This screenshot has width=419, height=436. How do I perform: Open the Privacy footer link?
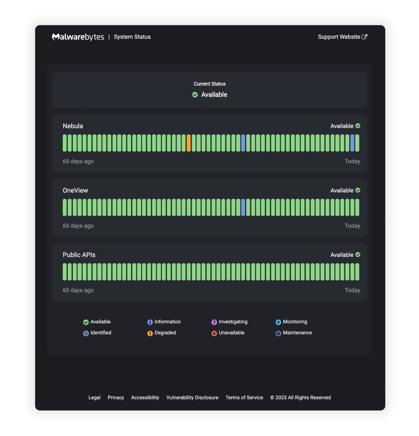[116, 397]
